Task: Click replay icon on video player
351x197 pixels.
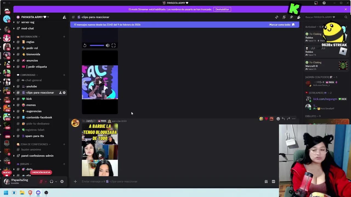Action: [x=85, y=45]
